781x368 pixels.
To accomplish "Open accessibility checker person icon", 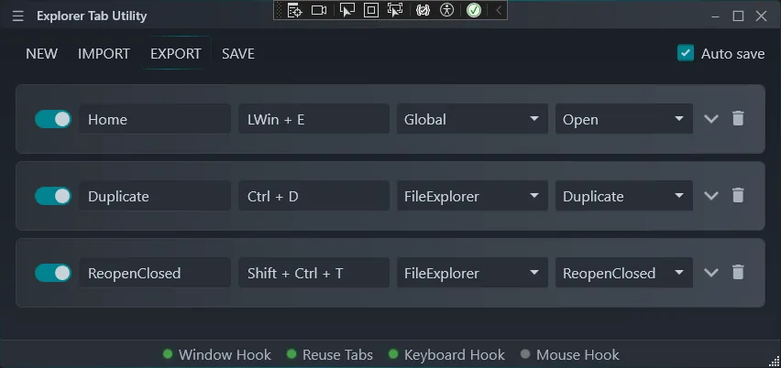I will 446,10.
